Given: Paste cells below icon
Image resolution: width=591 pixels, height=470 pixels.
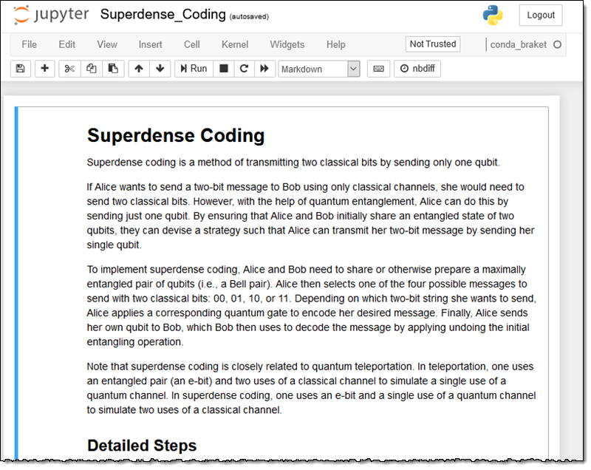Looking at the screenshot, I should 112,69.
